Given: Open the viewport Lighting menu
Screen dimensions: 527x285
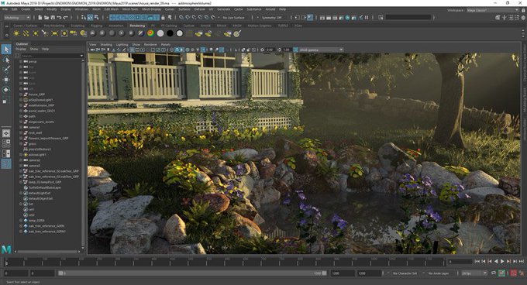Looking at the screenshot, I should pos(122,44).
